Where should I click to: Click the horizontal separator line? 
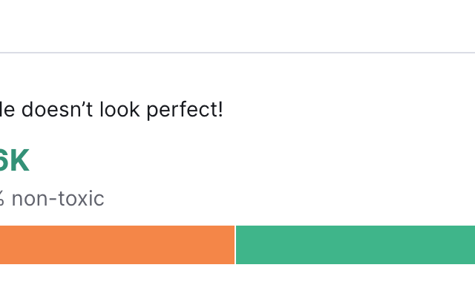pyautogui.click(x=237, y=53)
